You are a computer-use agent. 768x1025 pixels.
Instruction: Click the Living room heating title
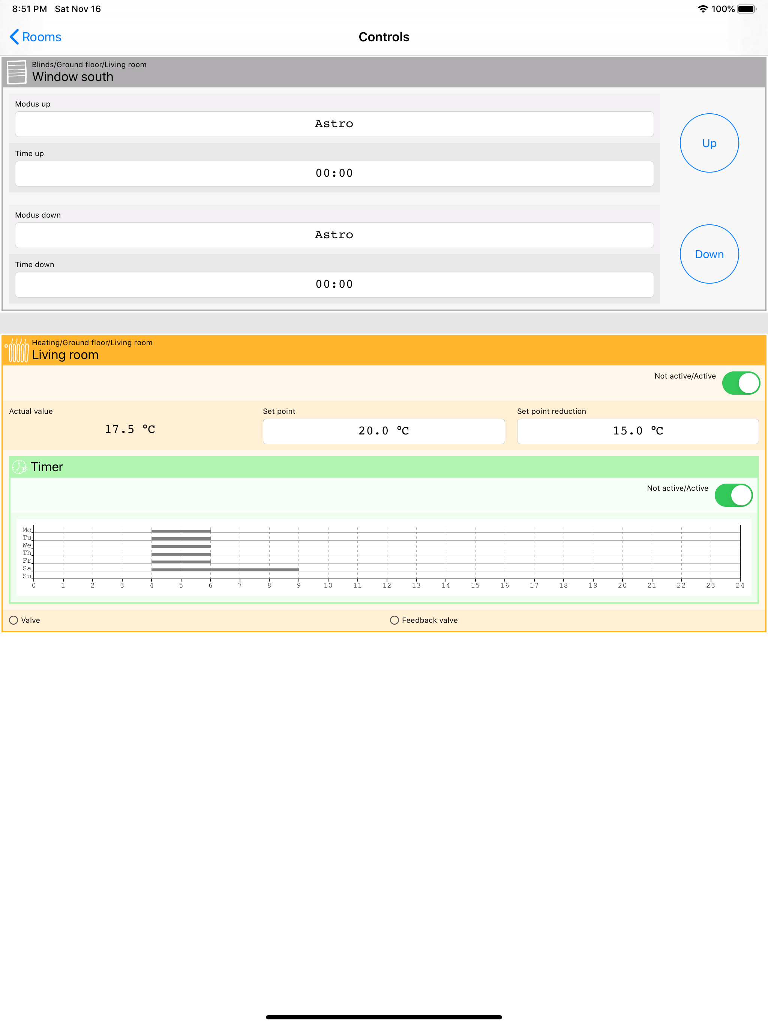click(x=65, y=355)
